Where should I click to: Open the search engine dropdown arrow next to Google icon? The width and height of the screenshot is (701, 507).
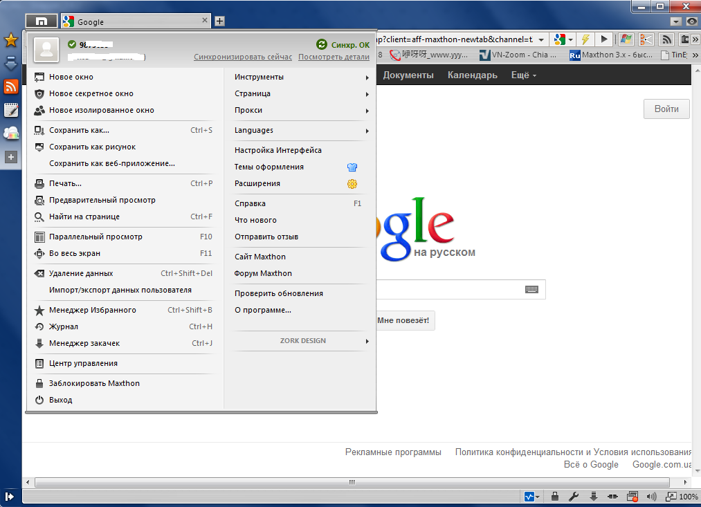coord(571,39)
